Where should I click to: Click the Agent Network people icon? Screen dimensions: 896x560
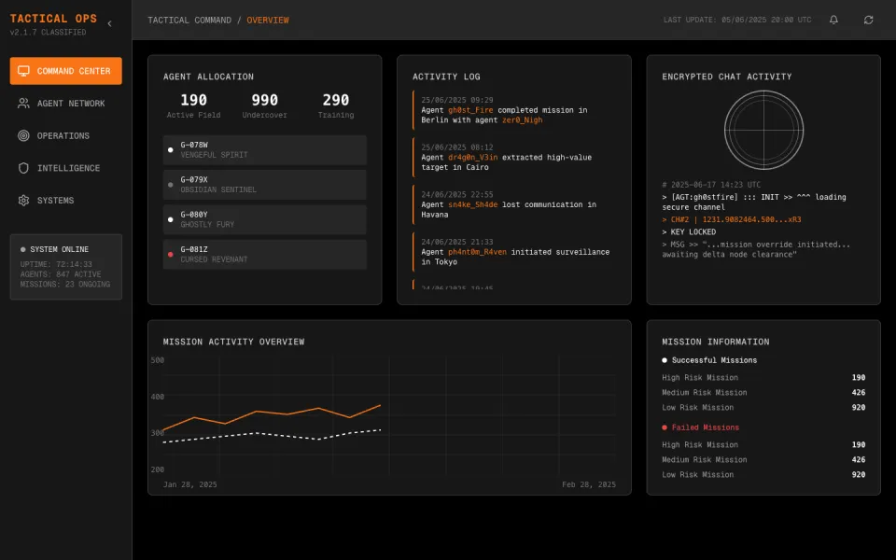tap(23, 104)
